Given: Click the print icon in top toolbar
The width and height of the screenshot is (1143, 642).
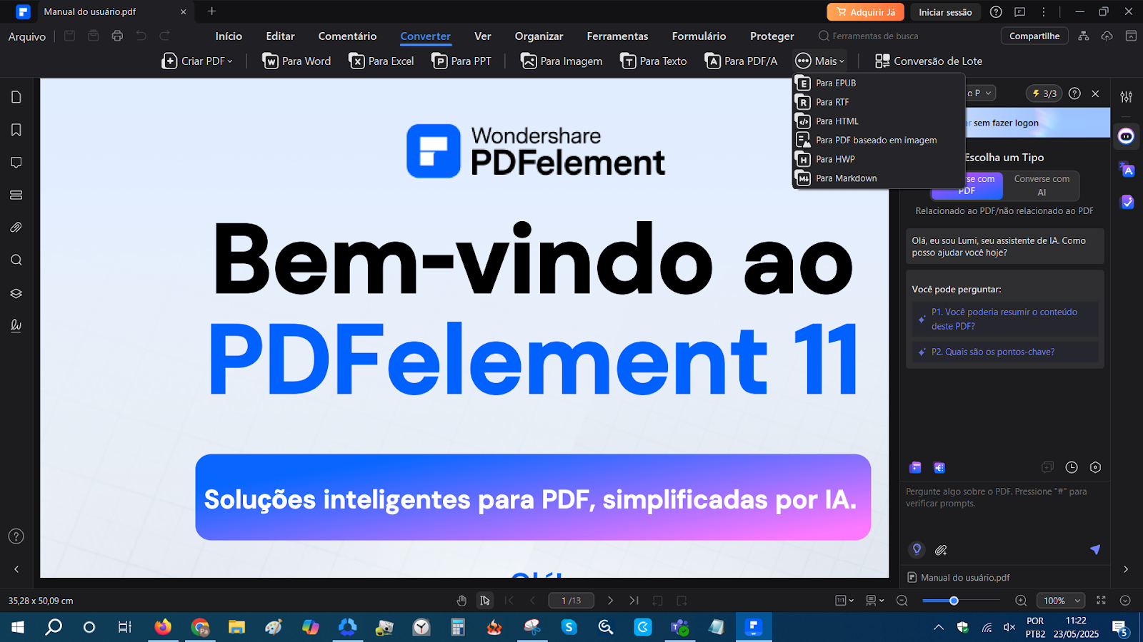Looking at the screenshot, I should pyautogui.click(x=117, y=36).
